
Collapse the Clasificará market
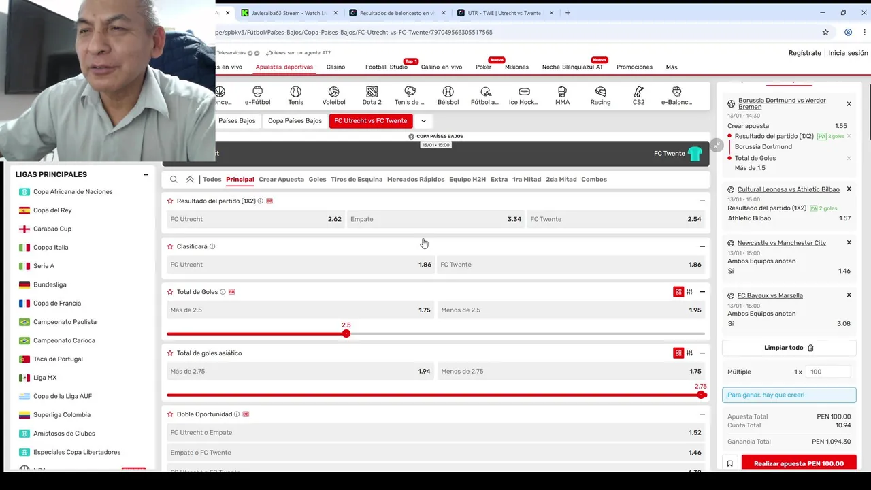pos(702,246)
